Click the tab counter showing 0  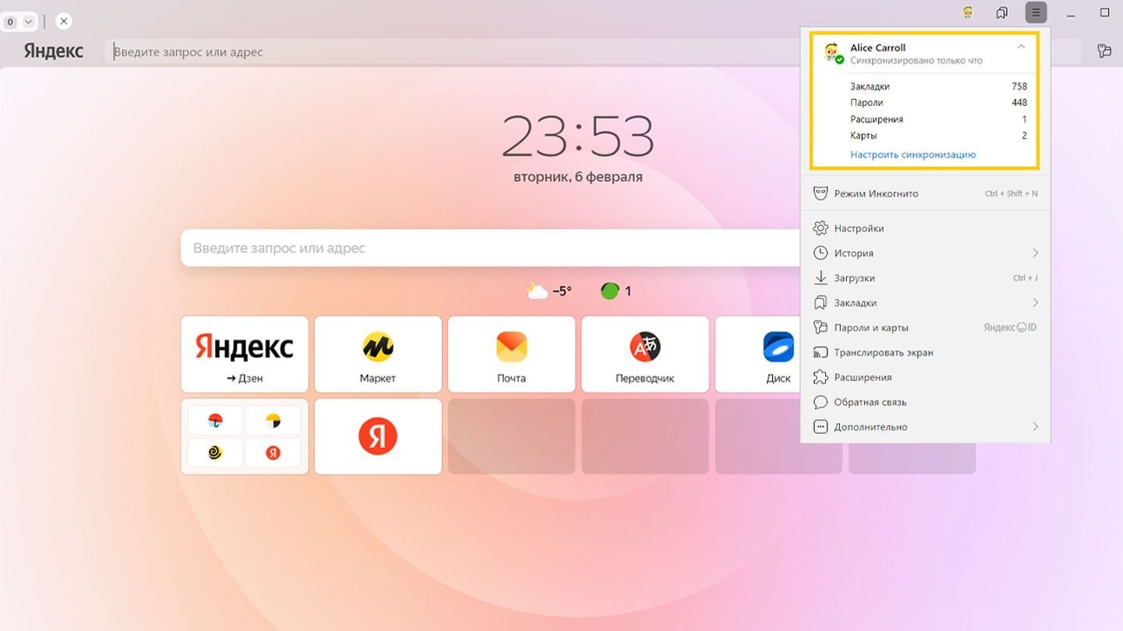10,22
